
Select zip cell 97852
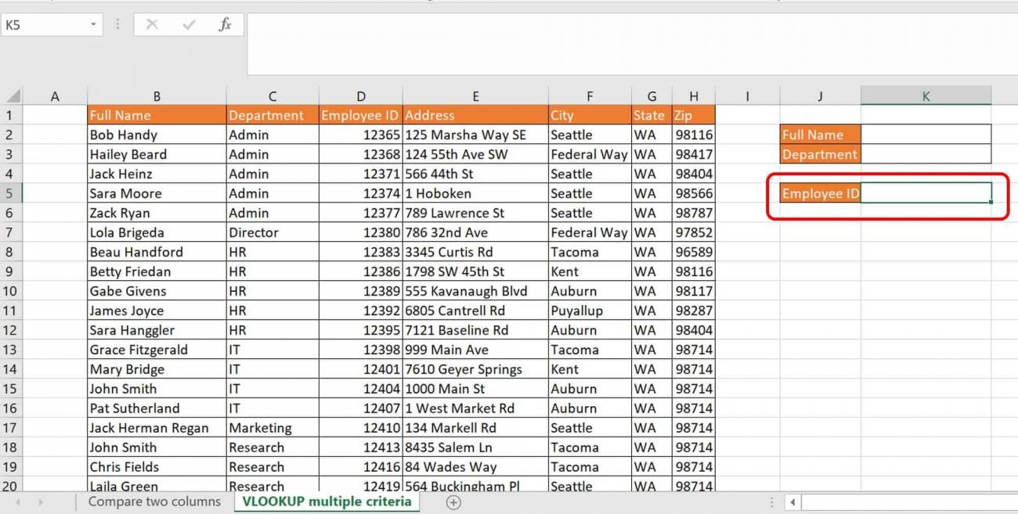[x=694, y=232]
